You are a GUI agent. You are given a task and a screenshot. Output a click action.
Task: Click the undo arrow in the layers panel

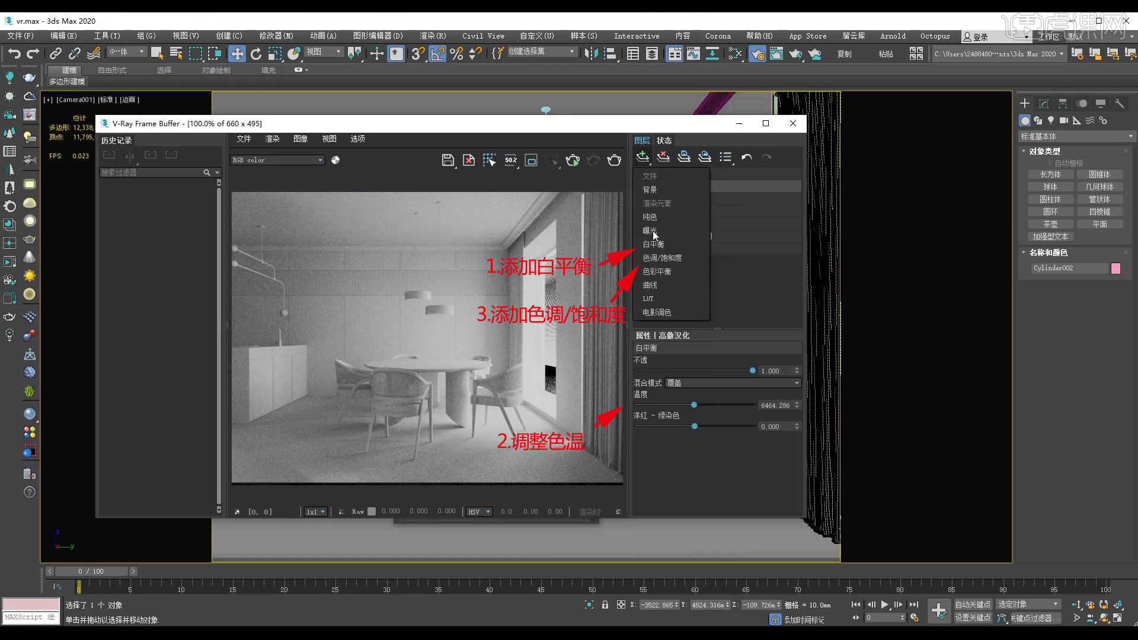(746, 157)
